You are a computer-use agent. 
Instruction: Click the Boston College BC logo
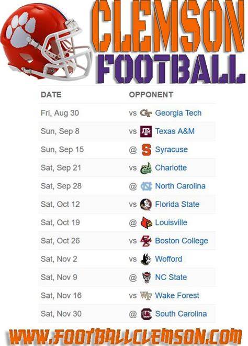coord(146,241)
